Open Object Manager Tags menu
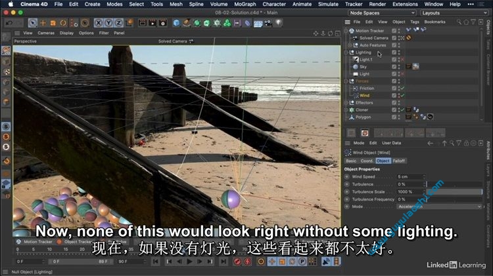Viewport: 493px width, 276px height. coord(415,22)
